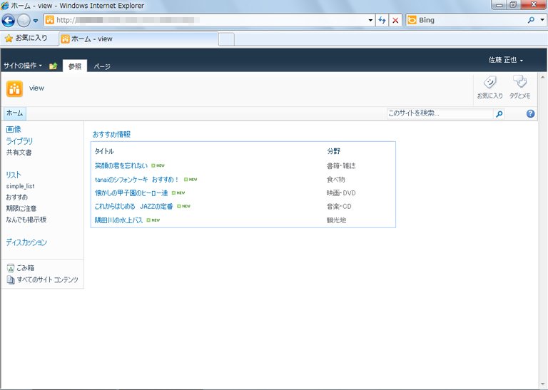The image size is (548, 390).
Task: Click the Internet Explorer title bar icon
Action: point(4,6)
